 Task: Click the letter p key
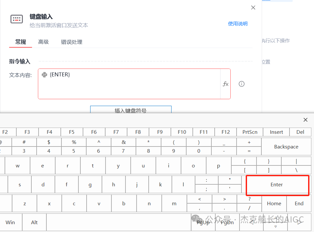pos(219,166)
